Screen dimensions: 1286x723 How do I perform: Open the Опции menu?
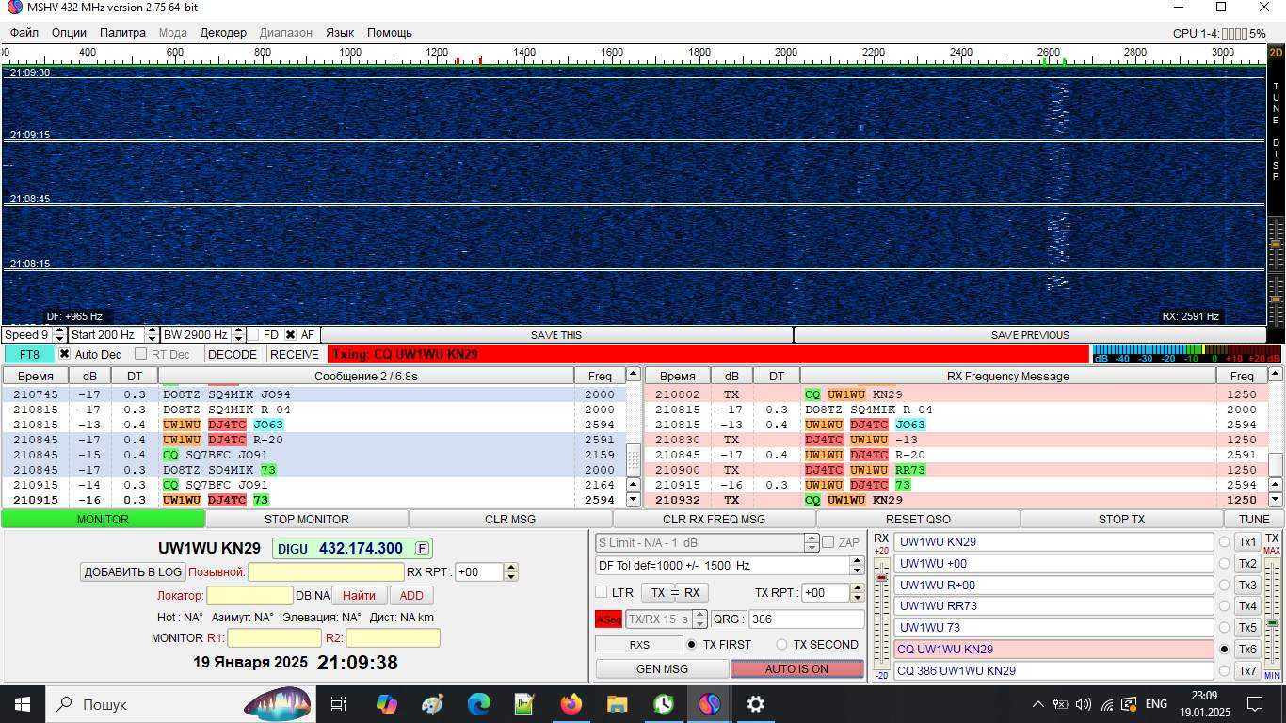69,32
